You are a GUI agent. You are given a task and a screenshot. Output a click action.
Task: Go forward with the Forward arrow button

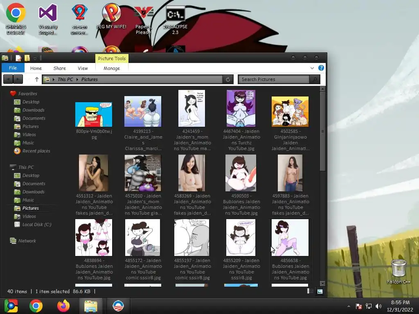coord(18,79)
